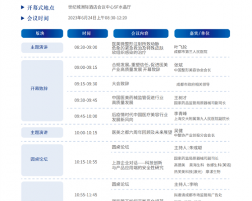This screenshot has height=201, width=252.
Task: Click affiliation 中整协产业创投分会会长
Action: (195, 135)
